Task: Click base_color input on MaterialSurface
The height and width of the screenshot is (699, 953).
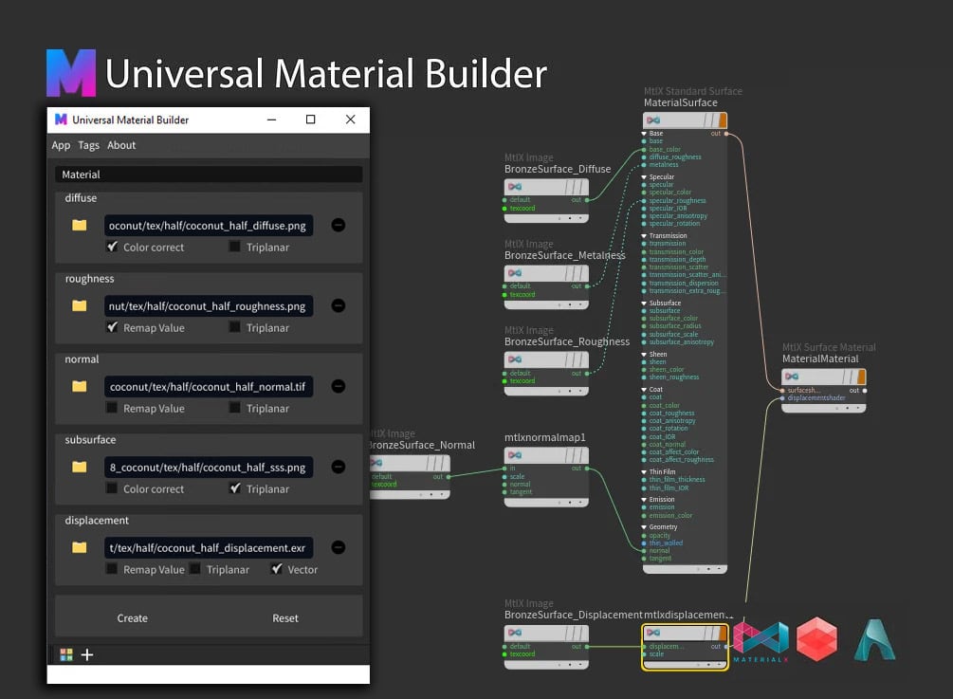Action: point(644,149)
